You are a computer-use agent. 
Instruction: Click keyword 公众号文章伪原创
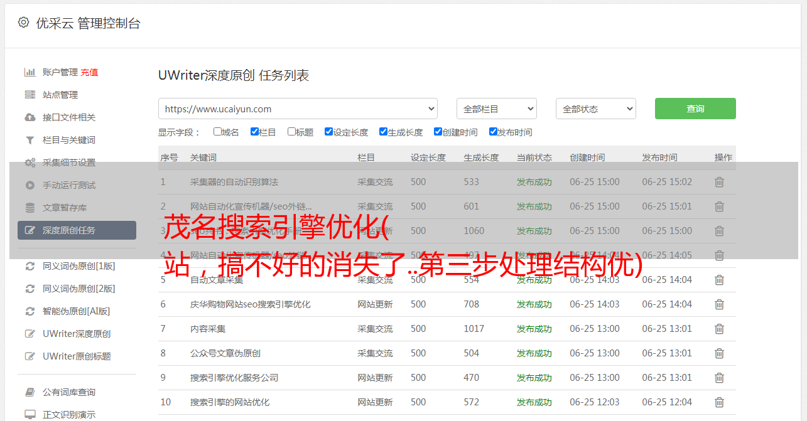point(225,353)
